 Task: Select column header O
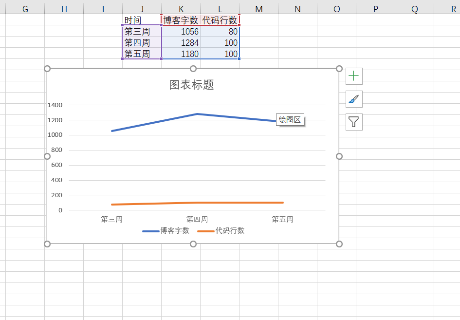(336, 9)
